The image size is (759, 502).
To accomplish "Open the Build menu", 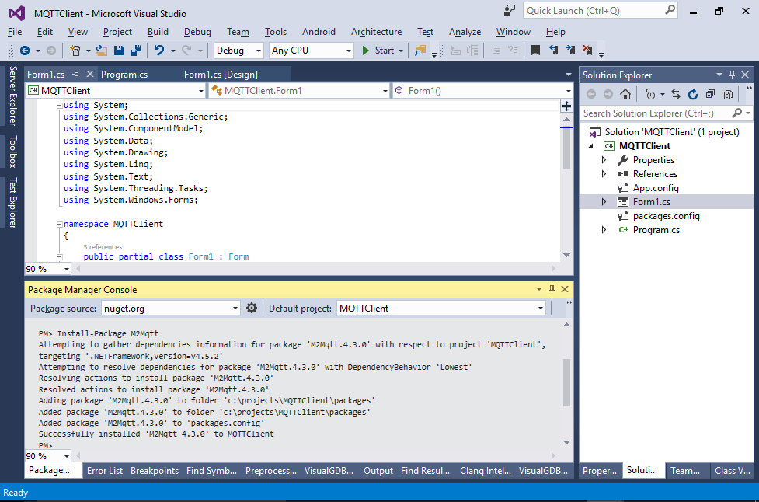I will click(x=158, y=31).
